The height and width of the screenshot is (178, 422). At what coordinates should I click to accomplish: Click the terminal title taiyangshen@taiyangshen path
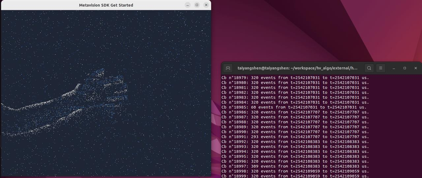pos(297,68)
